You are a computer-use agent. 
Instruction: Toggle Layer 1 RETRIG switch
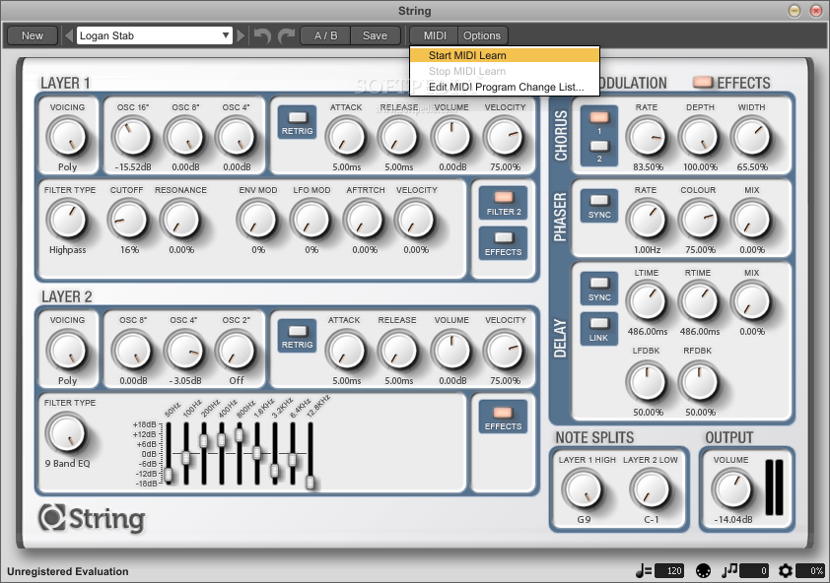tap(297, 122)
